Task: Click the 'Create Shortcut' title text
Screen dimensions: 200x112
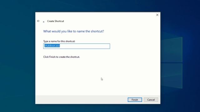Action: point(56,21)
